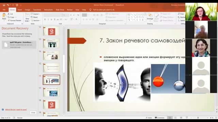Find text in presentation
This screenshot has height=122, width=218.
pyautogui.click(x=181, y=14)
